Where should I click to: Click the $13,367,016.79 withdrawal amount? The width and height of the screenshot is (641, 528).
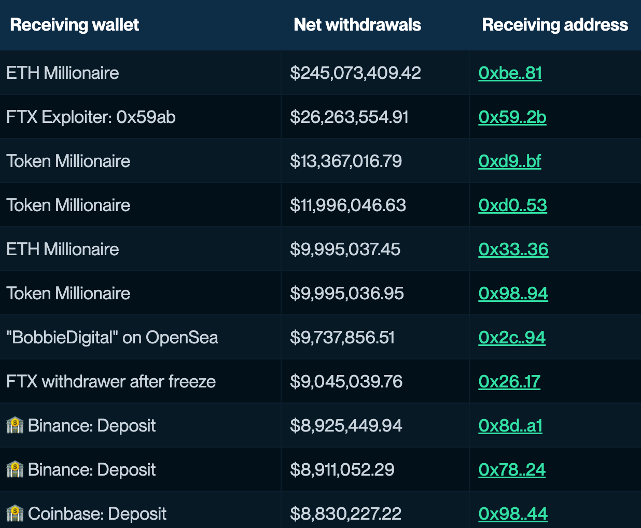click(x=346, y=161)
